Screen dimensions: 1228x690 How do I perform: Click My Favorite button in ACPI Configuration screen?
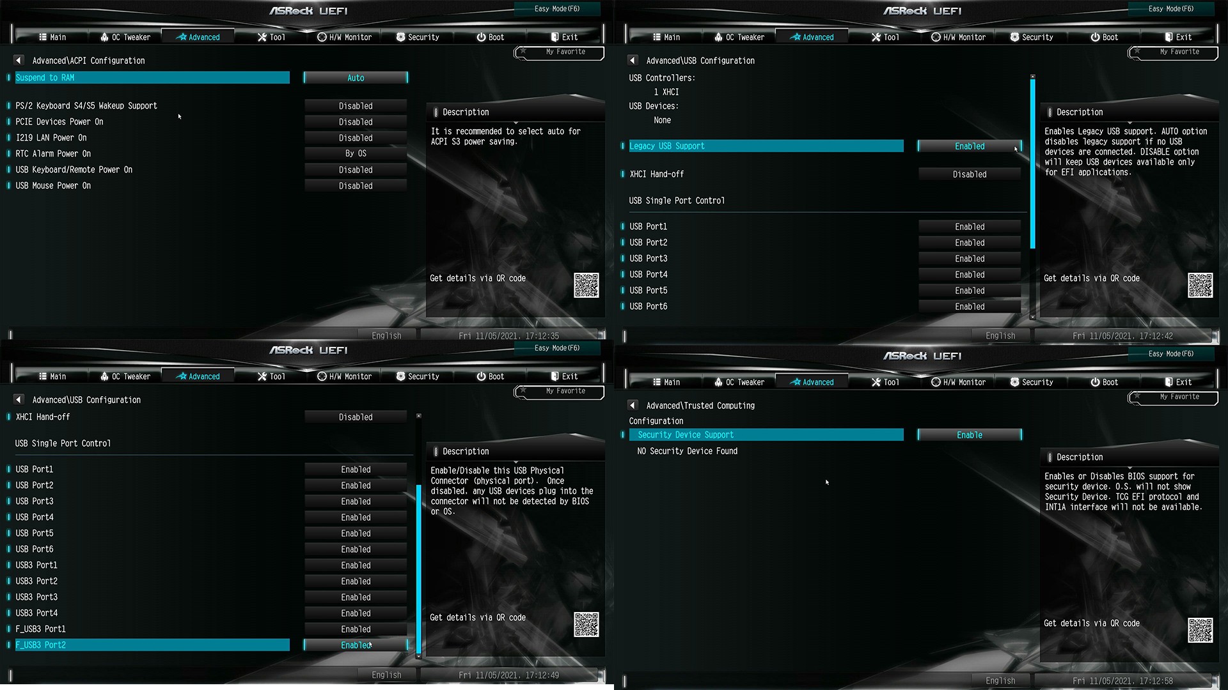click(x=565, y=52)
